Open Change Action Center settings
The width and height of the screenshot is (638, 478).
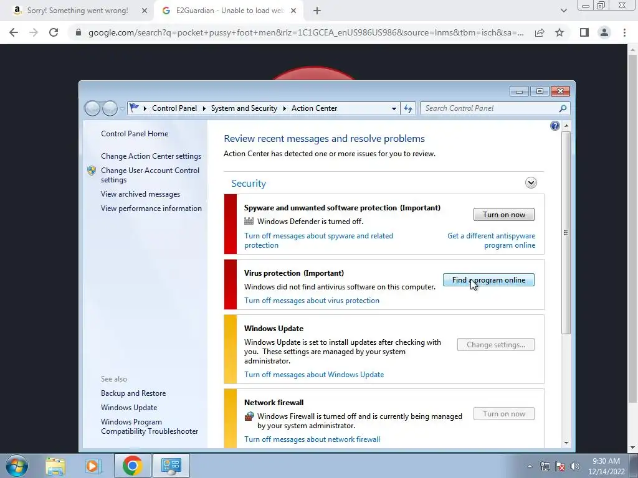(151, 156)
